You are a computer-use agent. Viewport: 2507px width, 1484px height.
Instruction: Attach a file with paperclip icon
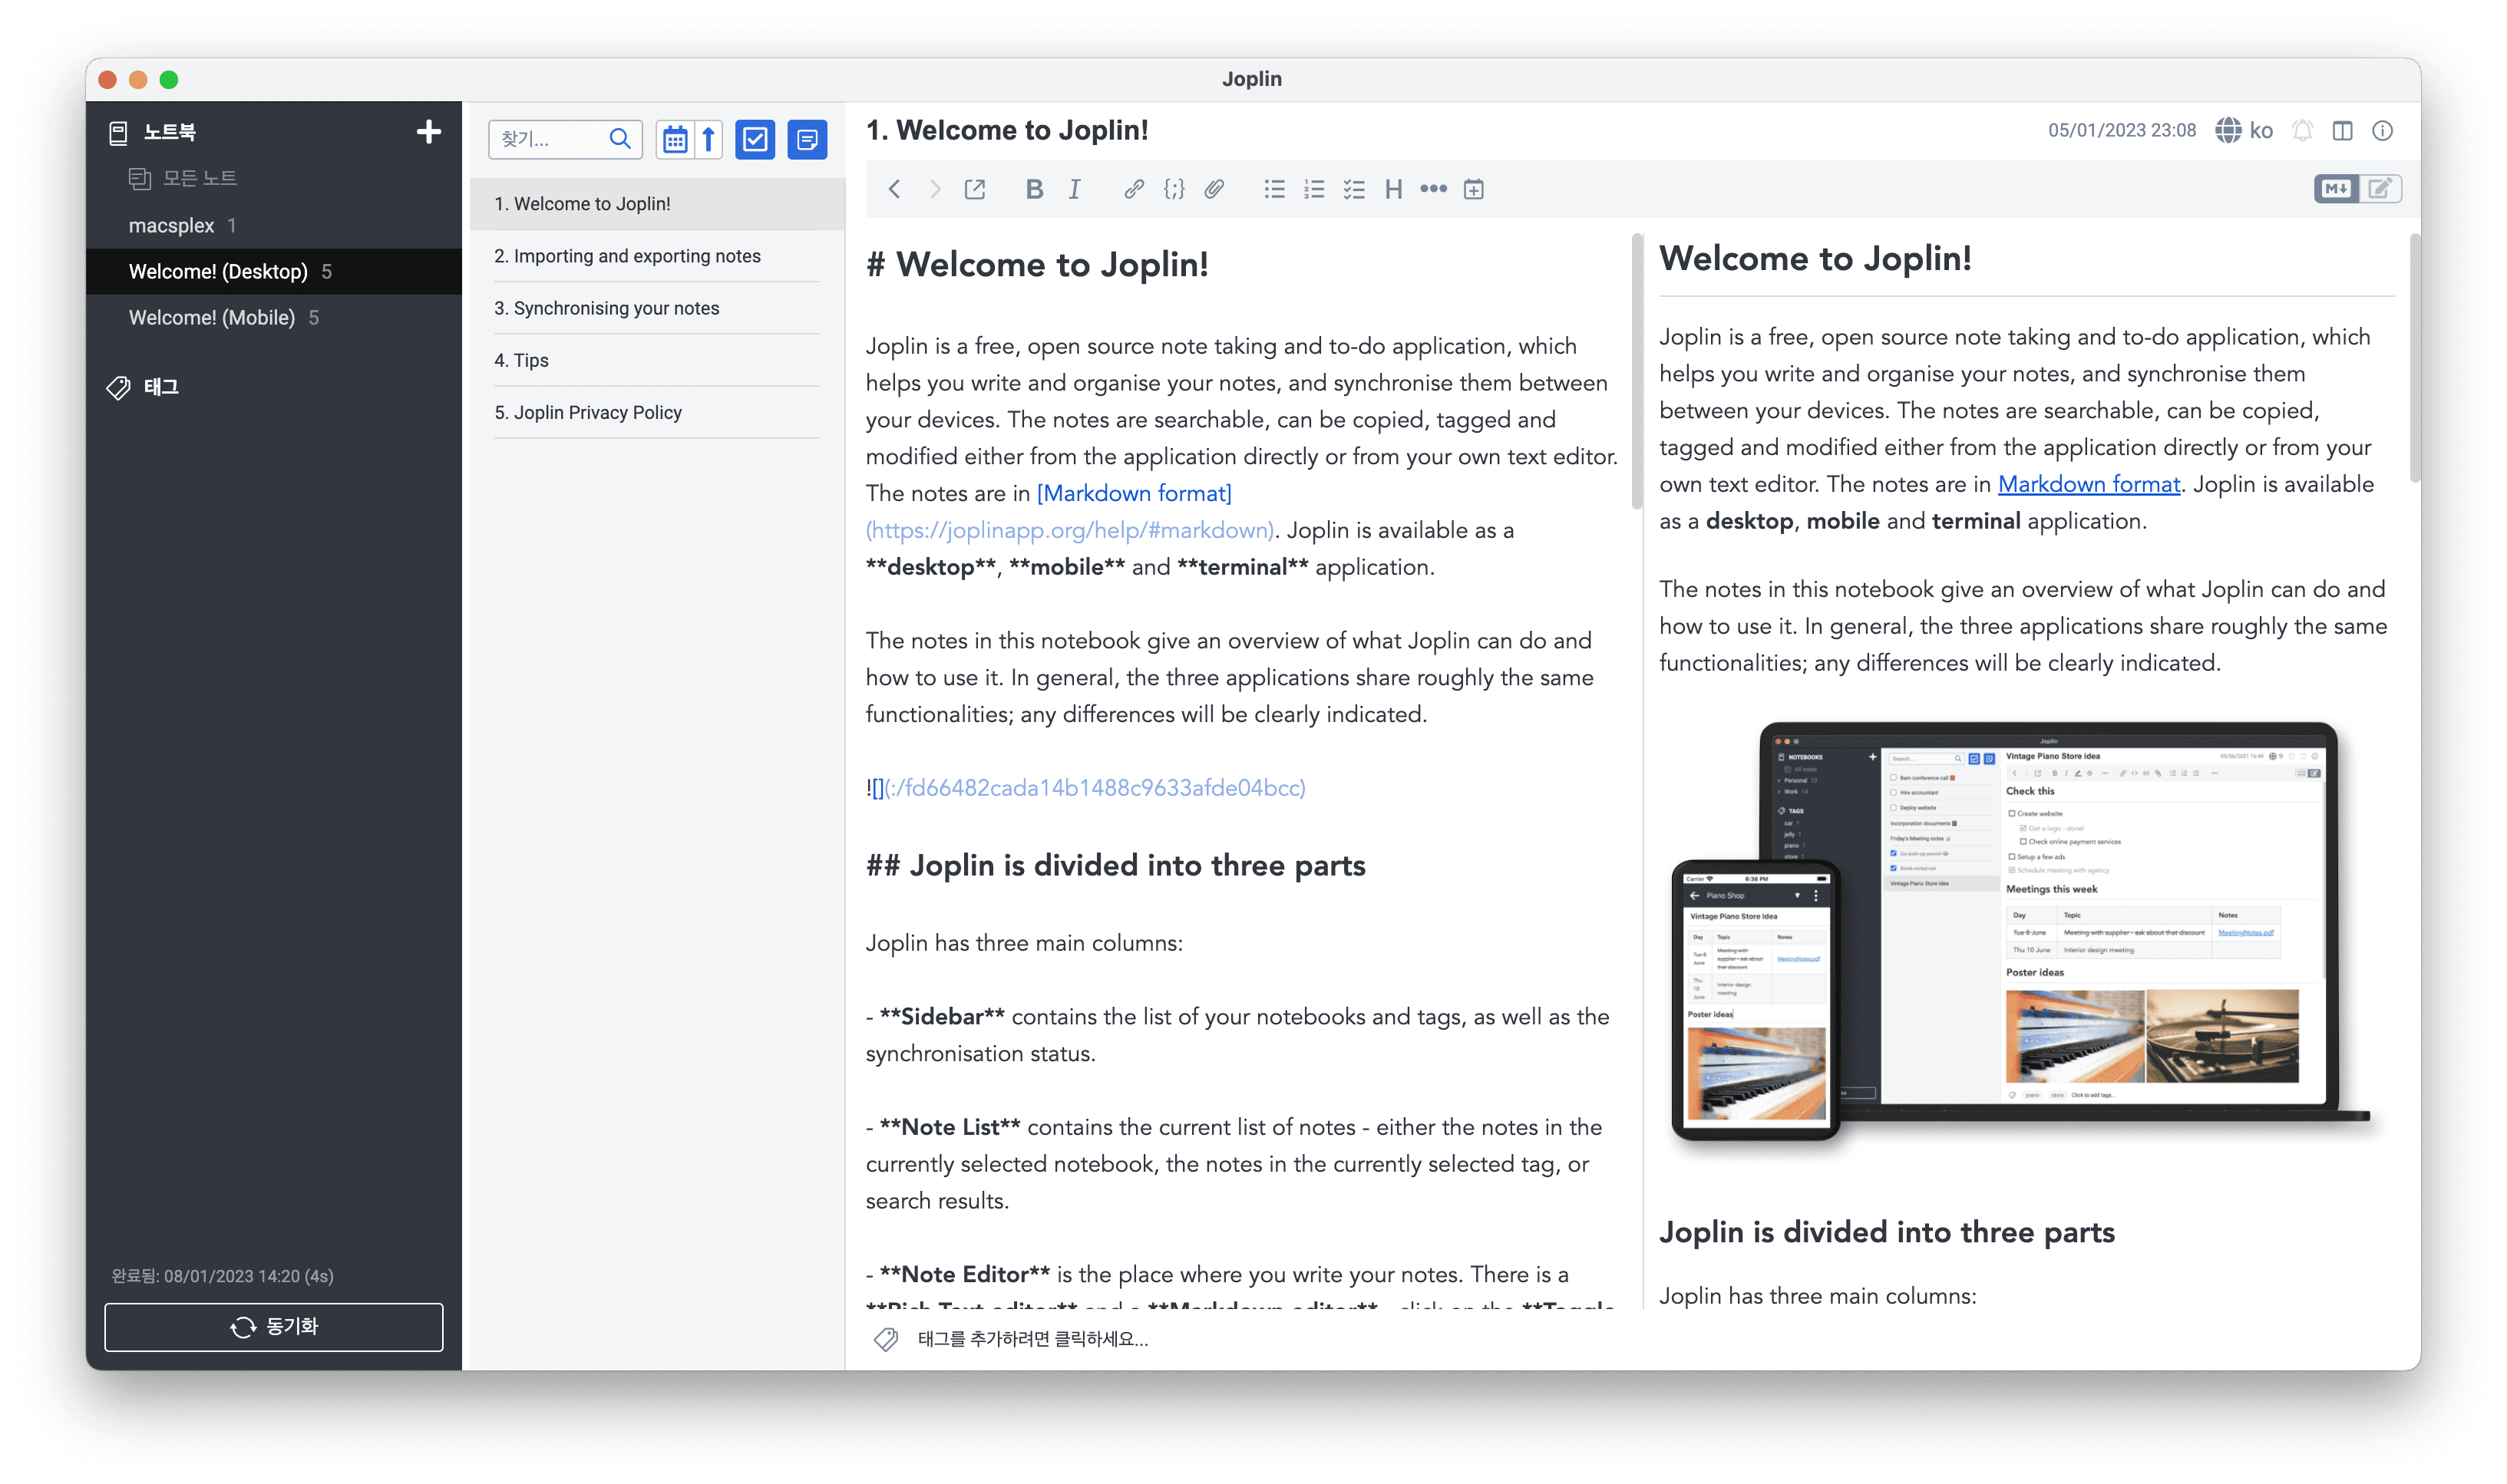point(1214,189)
